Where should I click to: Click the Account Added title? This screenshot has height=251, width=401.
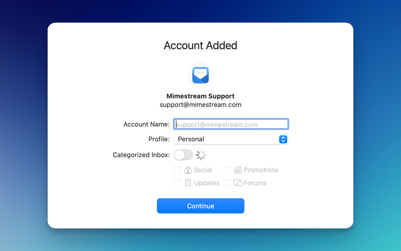200,45
